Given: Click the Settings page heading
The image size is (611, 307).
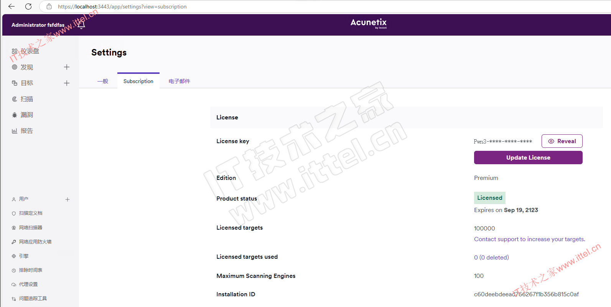Looking at the screenshot, I should point(109,52).
